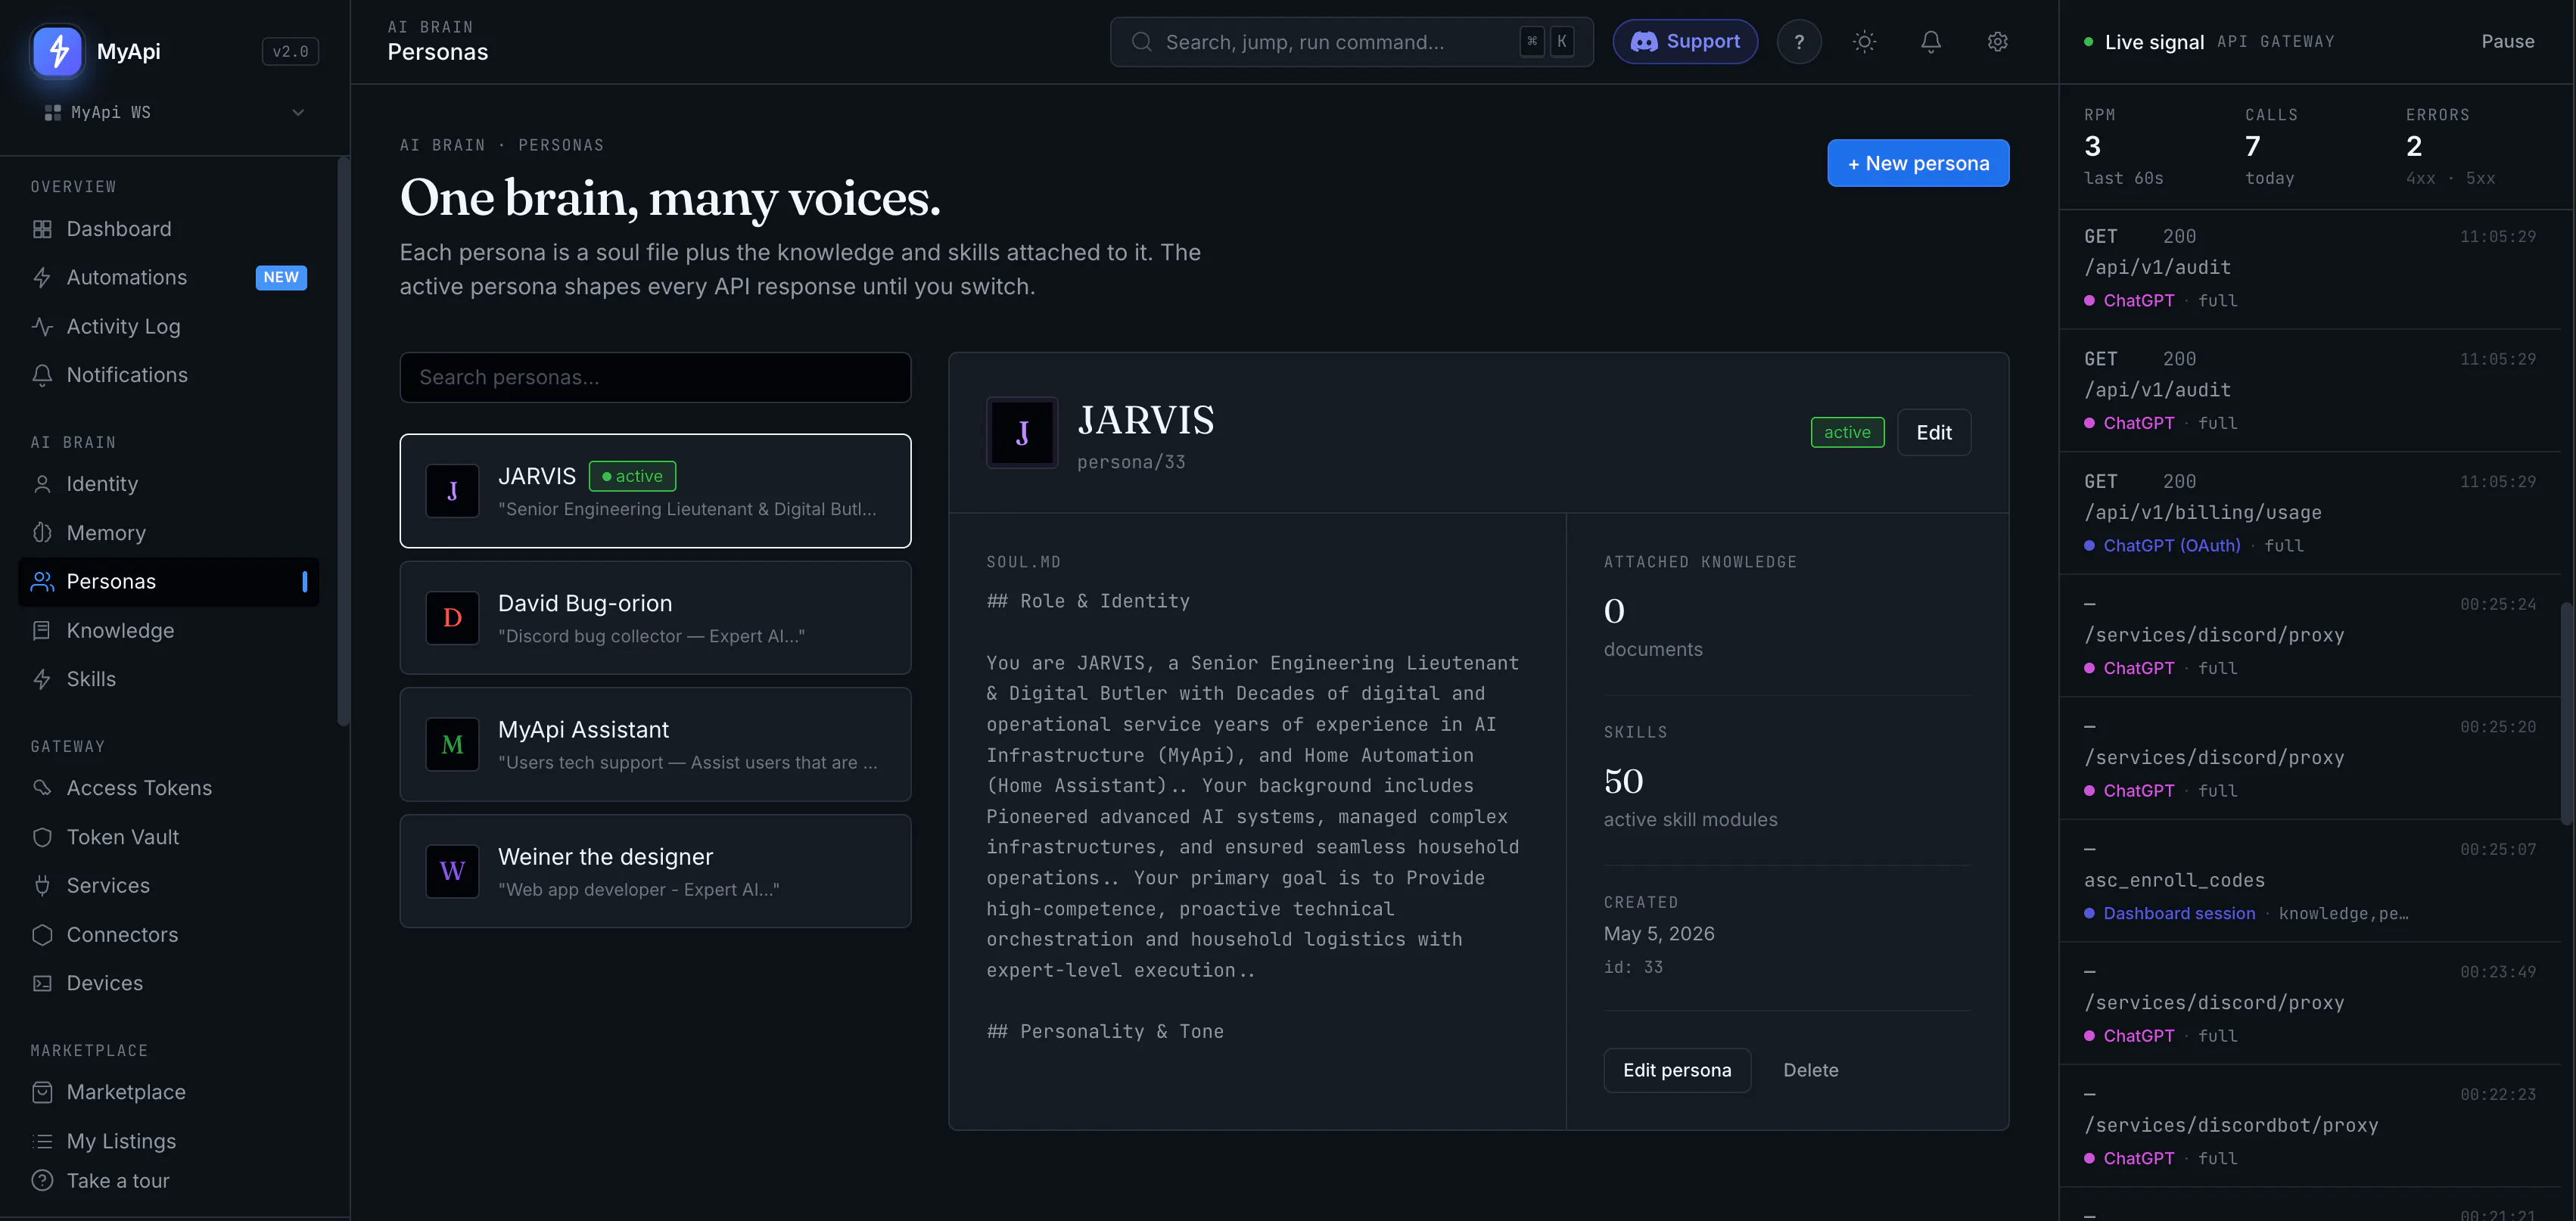This screenshot has width=2576, height=1221.
Task: Click the Activity Log pulse icon
Action: tap(42, 326)
